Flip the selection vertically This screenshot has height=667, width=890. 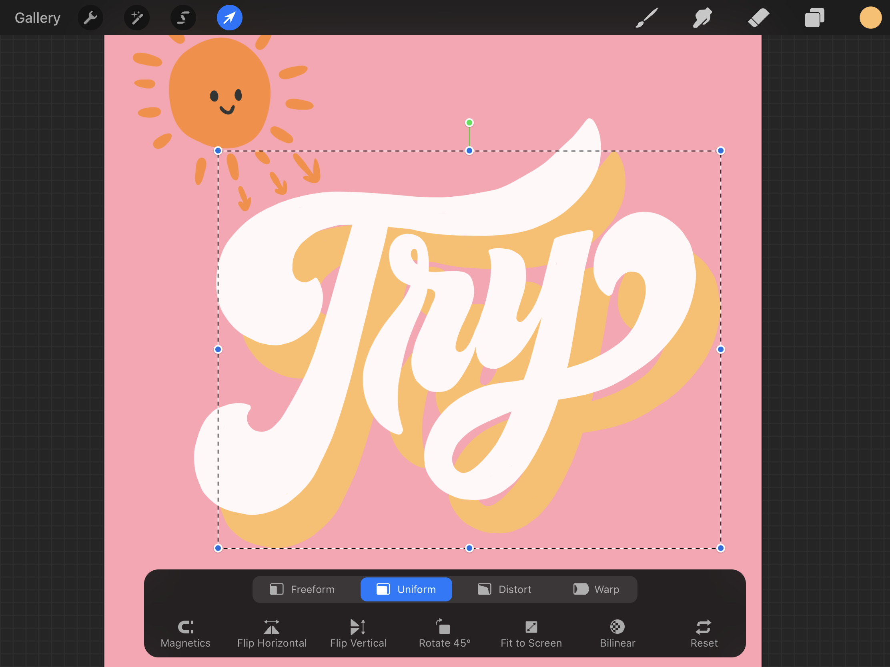pos(358,634)
